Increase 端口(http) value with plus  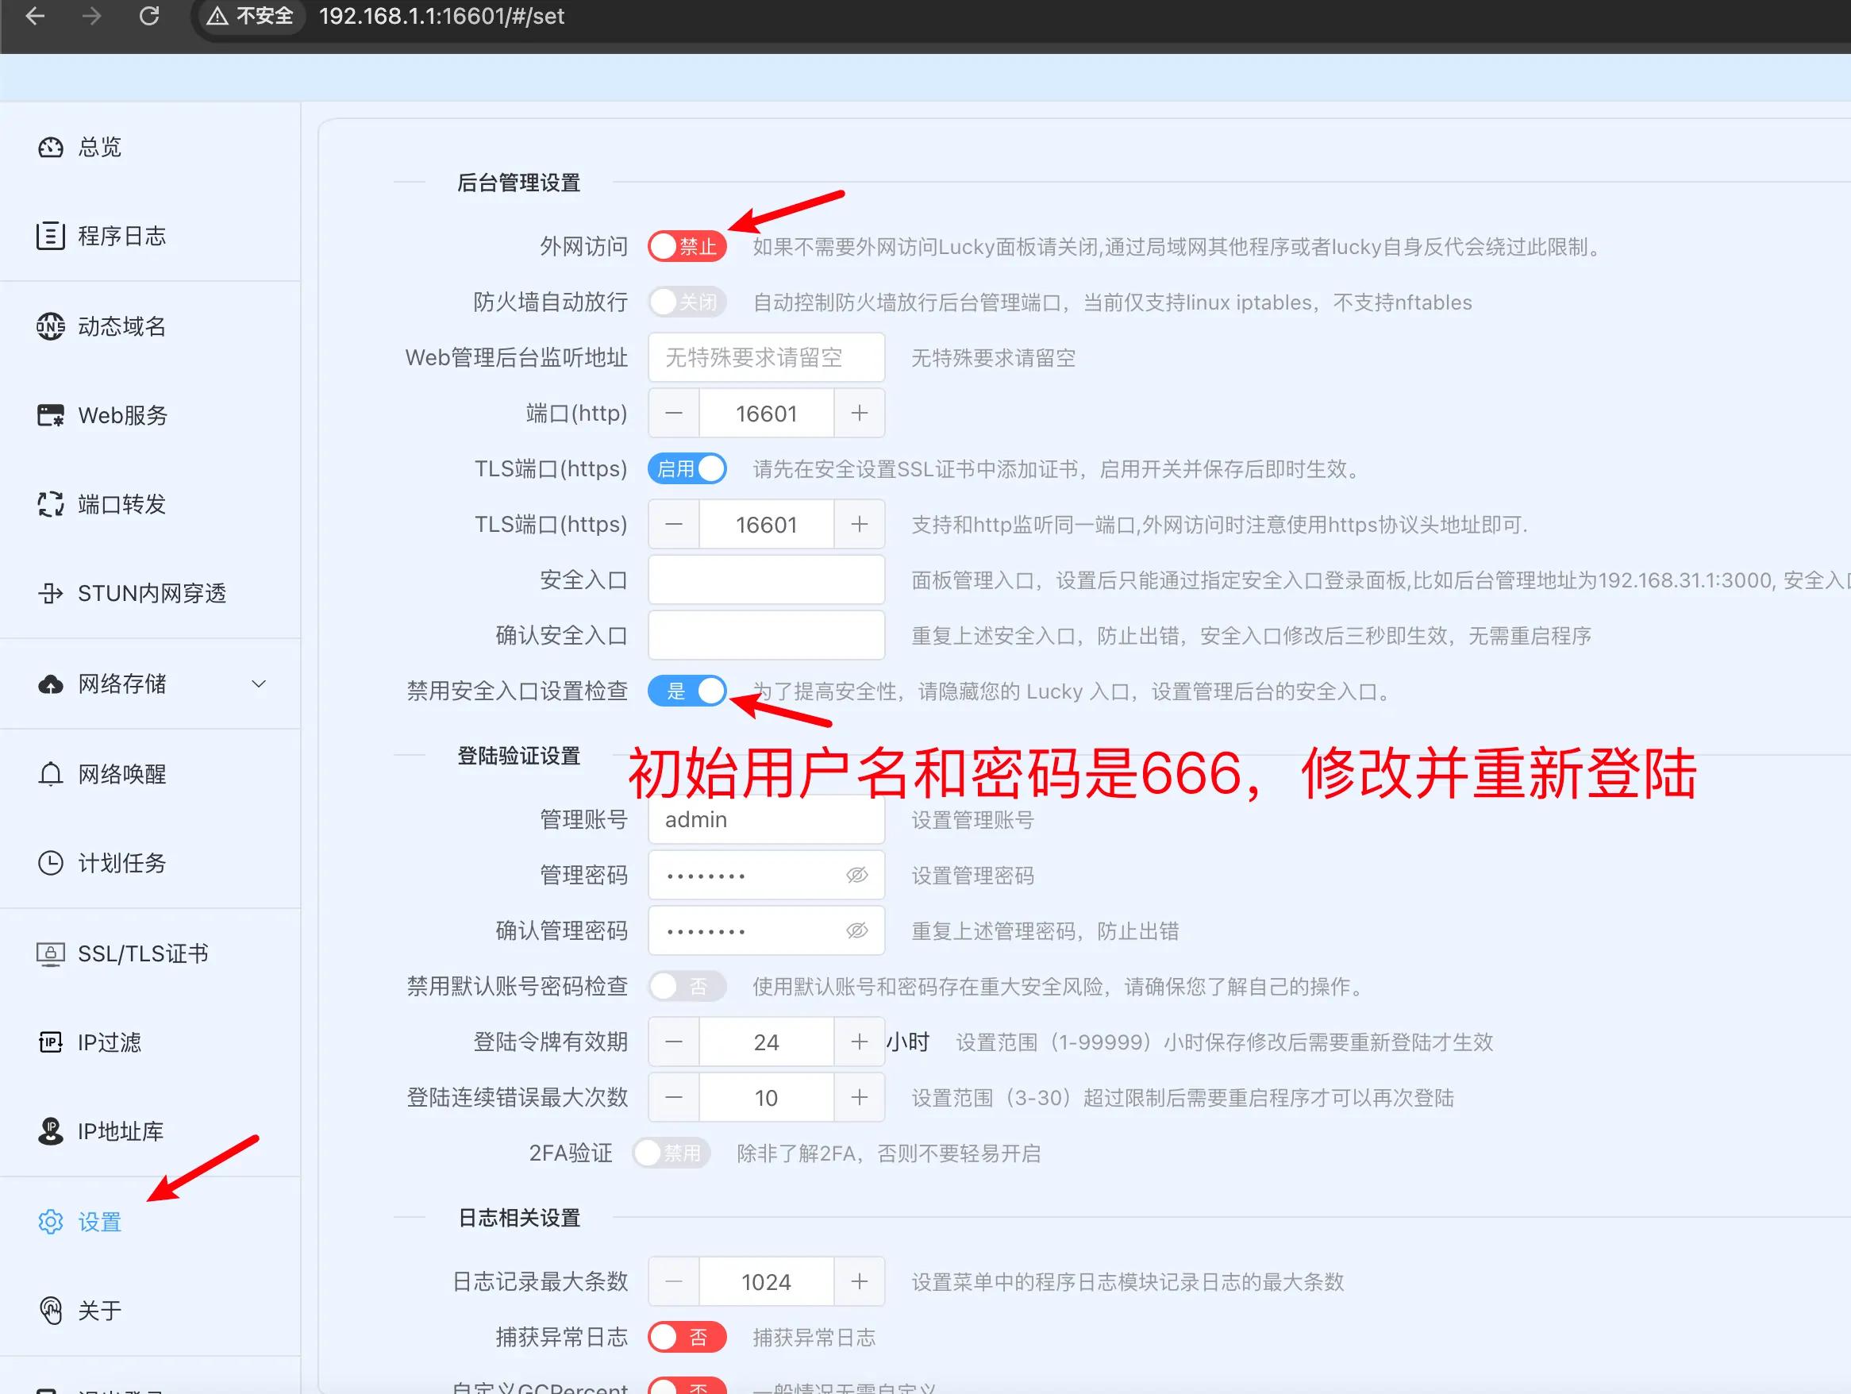point(860,414)
